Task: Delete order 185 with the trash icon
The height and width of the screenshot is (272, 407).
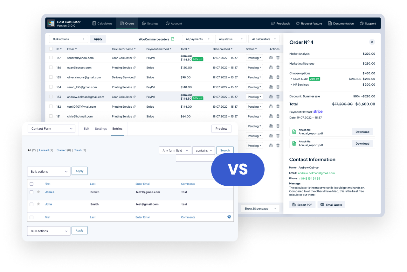Action: coord(278,77)
